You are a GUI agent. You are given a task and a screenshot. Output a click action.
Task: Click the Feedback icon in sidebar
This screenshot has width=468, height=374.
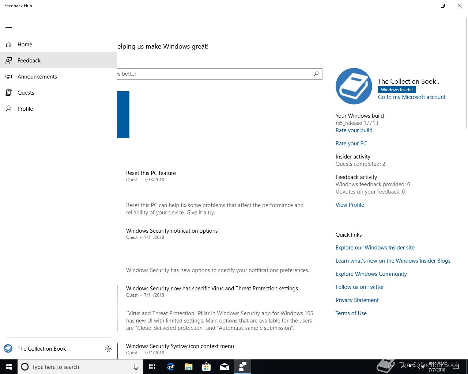(9, 61)
